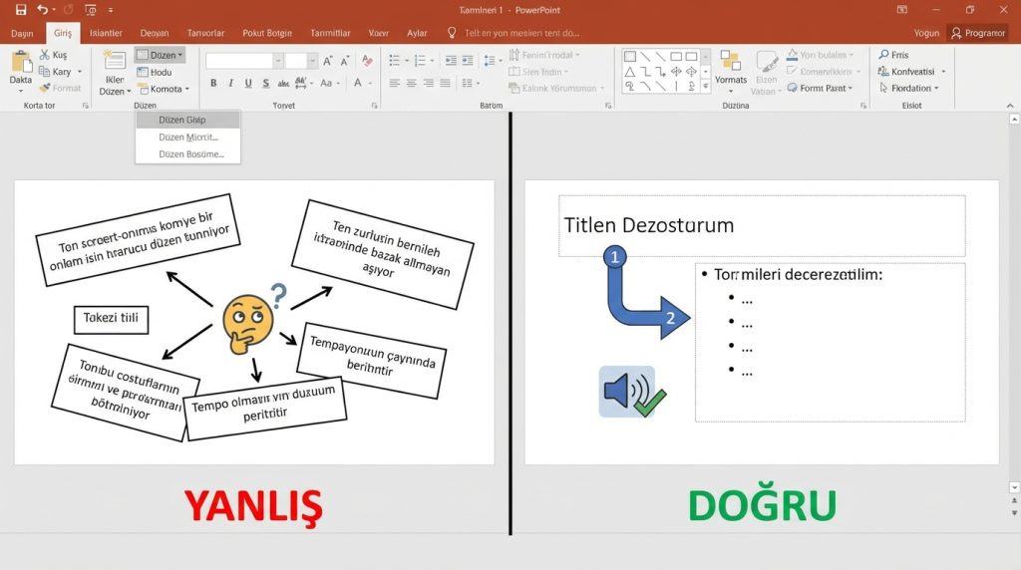Click the increase font size A icon

coord(327,61)
